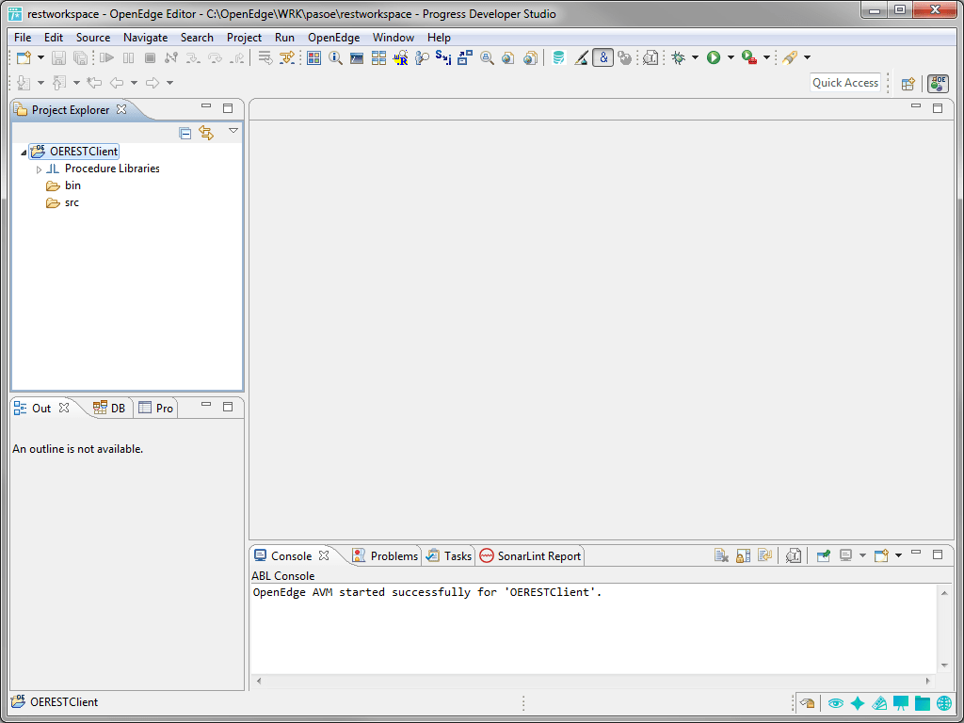This screenshot has width=964, height=723.
Task: Toggle the Pin Console button
Action: point(823,555)
